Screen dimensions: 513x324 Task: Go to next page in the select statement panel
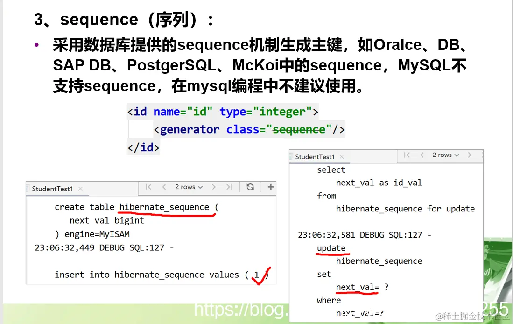point(470,155)
